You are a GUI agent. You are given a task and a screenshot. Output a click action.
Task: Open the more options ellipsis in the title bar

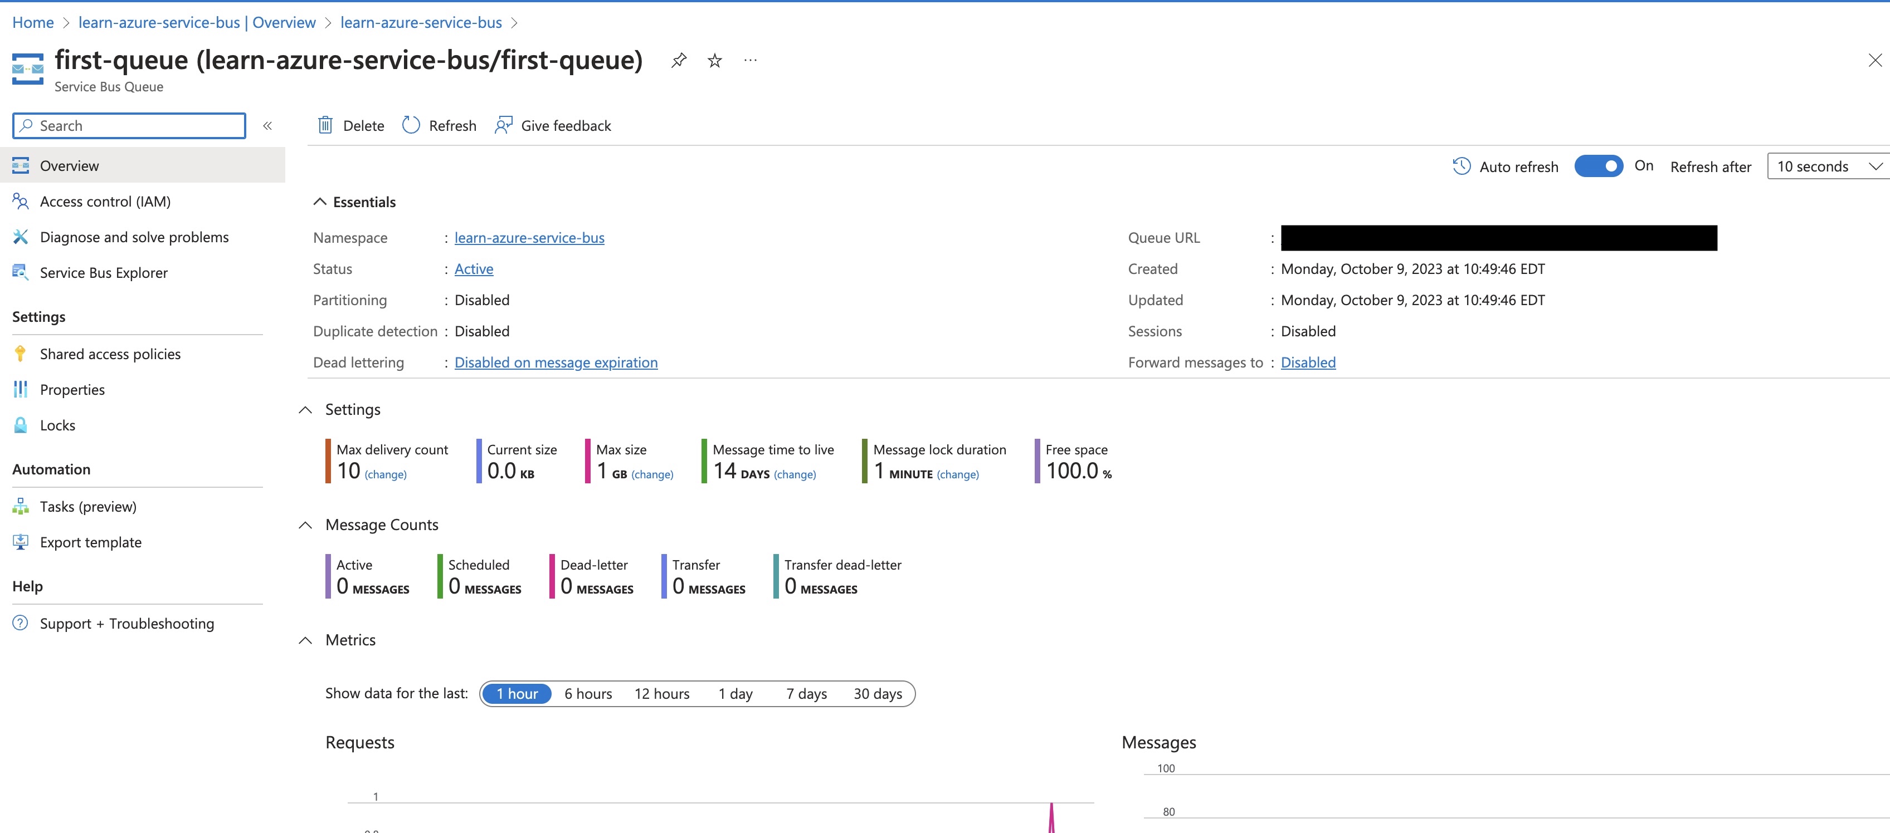[x=750, y=60]
